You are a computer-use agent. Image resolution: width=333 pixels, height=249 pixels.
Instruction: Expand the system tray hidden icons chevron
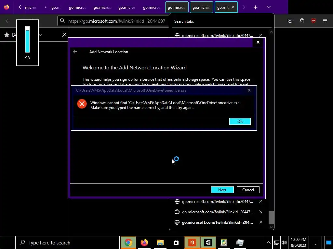click(268, 243)
